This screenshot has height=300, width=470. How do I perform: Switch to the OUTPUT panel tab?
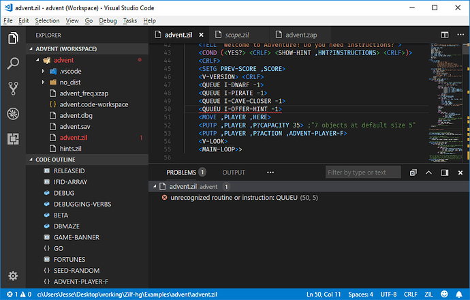tap(234, 172)
